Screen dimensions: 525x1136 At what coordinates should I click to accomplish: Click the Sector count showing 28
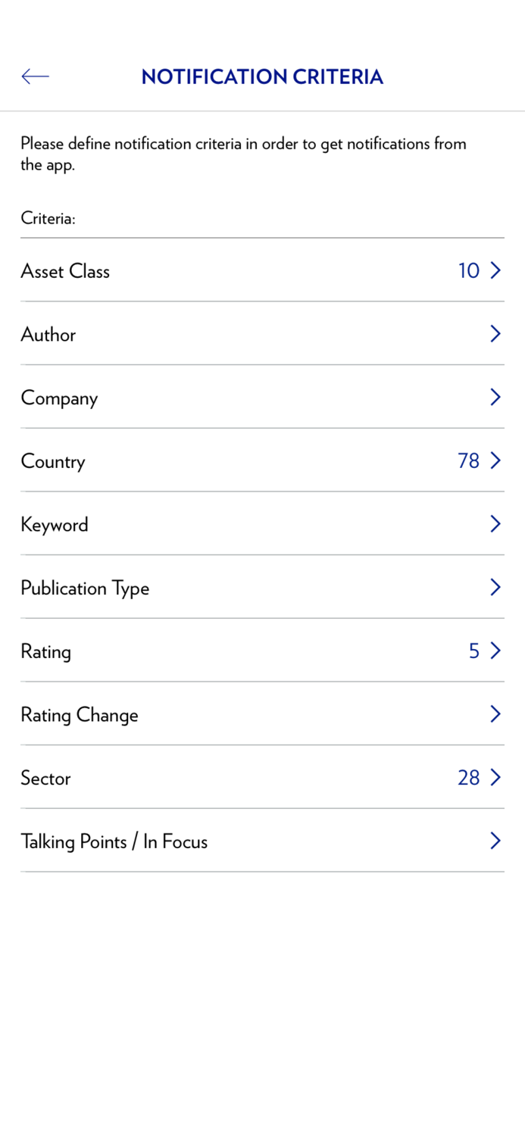point(470,778)
